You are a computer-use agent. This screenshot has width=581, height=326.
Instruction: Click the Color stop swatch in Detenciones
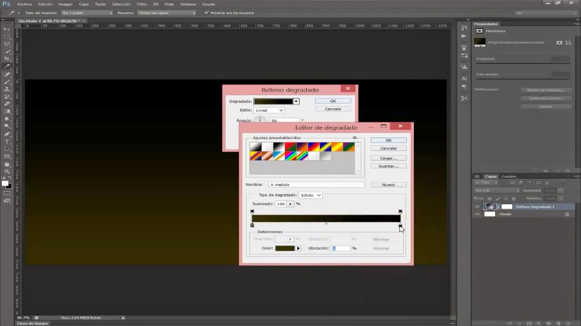coord(285,248)
